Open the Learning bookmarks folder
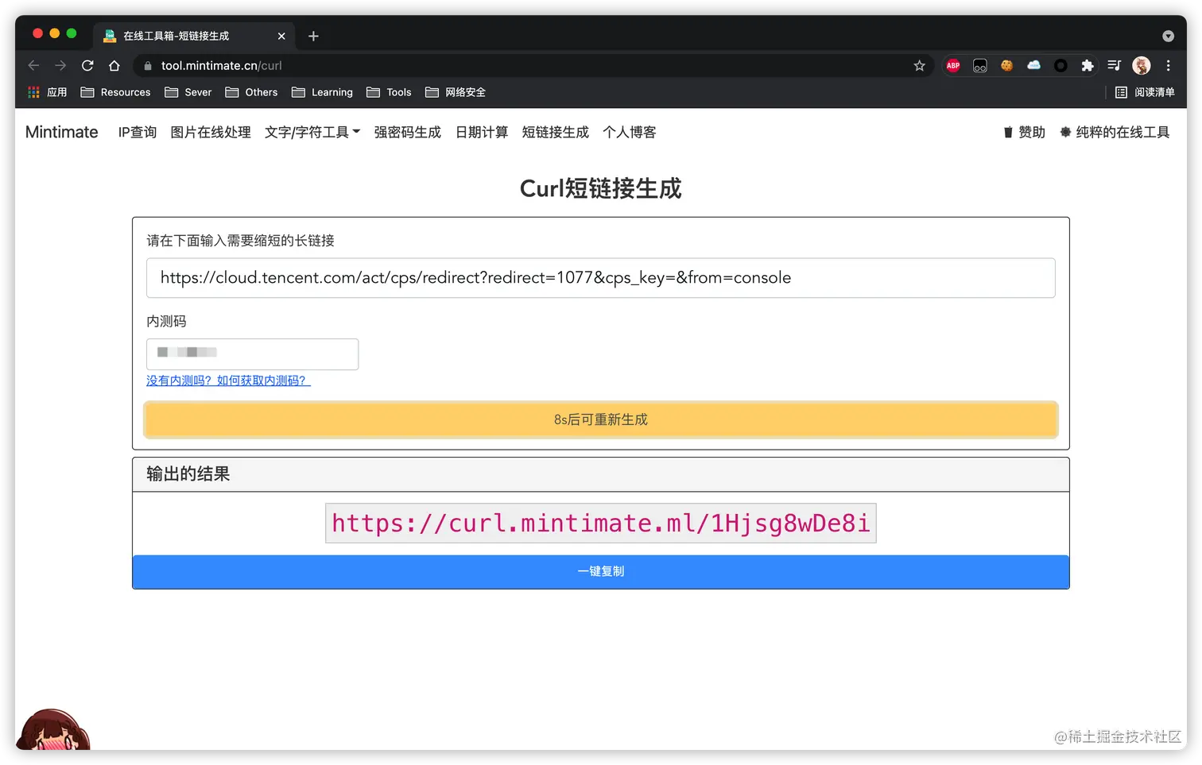The height and width of the screenshot is (765, 1202). [322, 92]
